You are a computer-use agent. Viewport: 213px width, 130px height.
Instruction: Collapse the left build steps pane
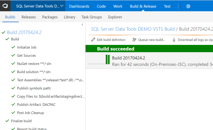pos(82,24)
